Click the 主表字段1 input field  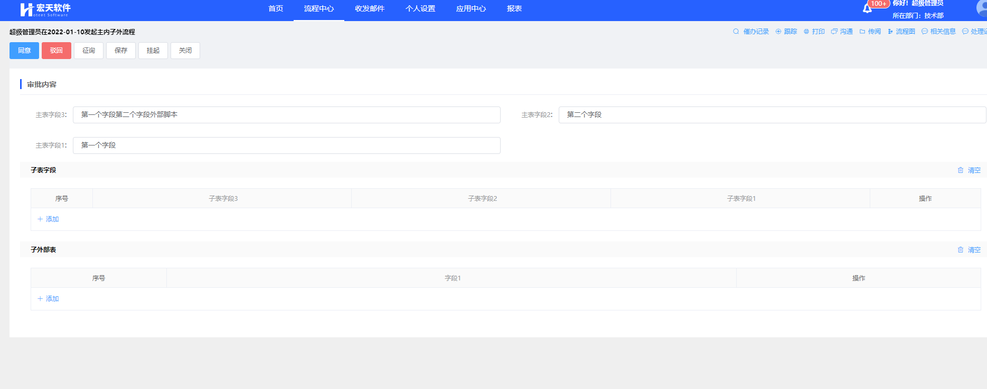click(286, 145)
